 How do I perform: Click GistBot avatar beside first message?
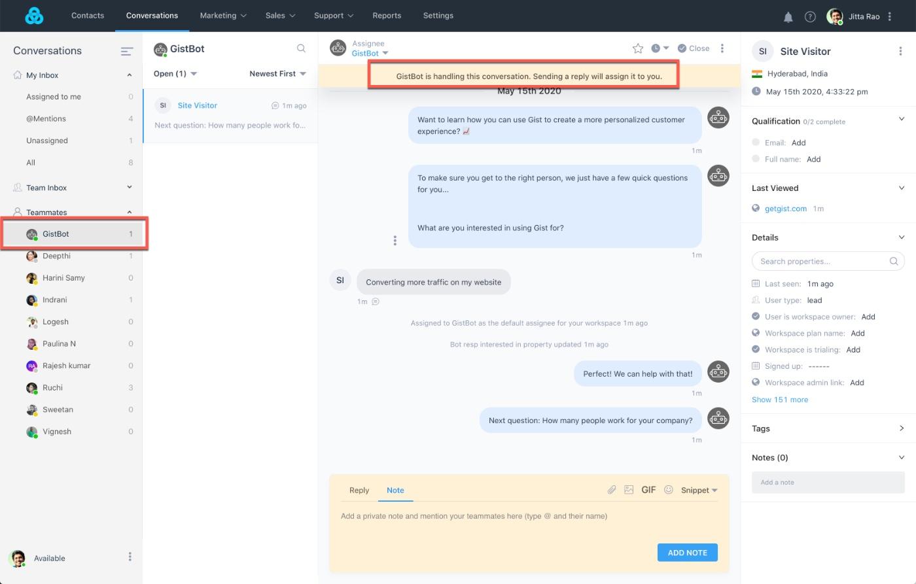pyautogui.click(x=718, y=118)
